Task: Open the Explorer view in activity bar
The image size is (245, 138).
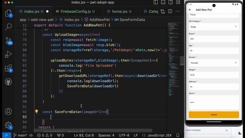Action: coord(8,13)
